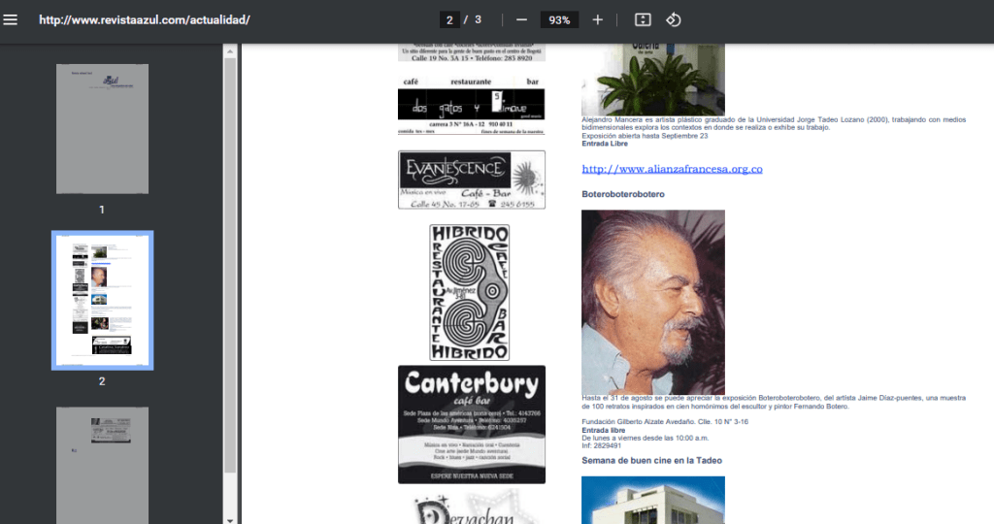Click the zoom out minus button
This screenshot has width=994, height=524.
tap(521, 19)
